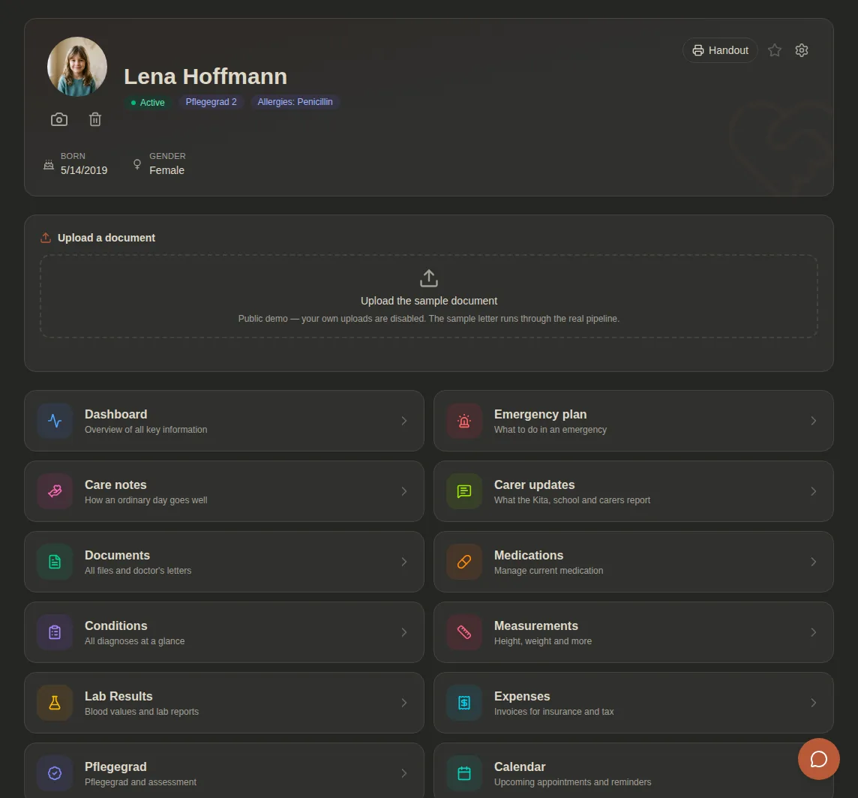This screenshot has width=858, height=798.
Task: Click Lena Hoffmann's profile photo
Action: point(77,67)
